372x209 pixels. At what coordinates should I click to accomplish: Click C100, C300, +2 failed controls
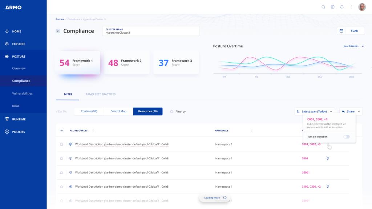coord(311,186)
